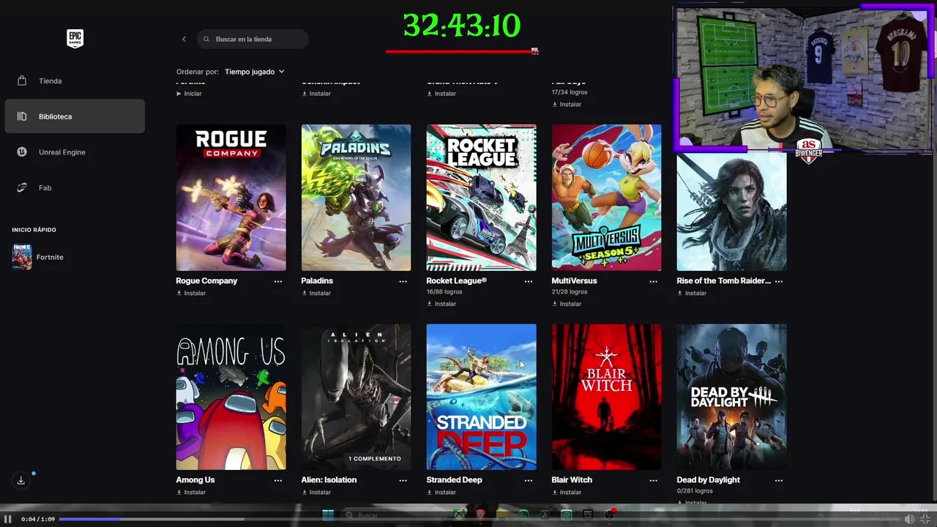The image size is (937, 527).
Task: Open Rocket League cover thumbnail
Action: click(x=481, y=198)
